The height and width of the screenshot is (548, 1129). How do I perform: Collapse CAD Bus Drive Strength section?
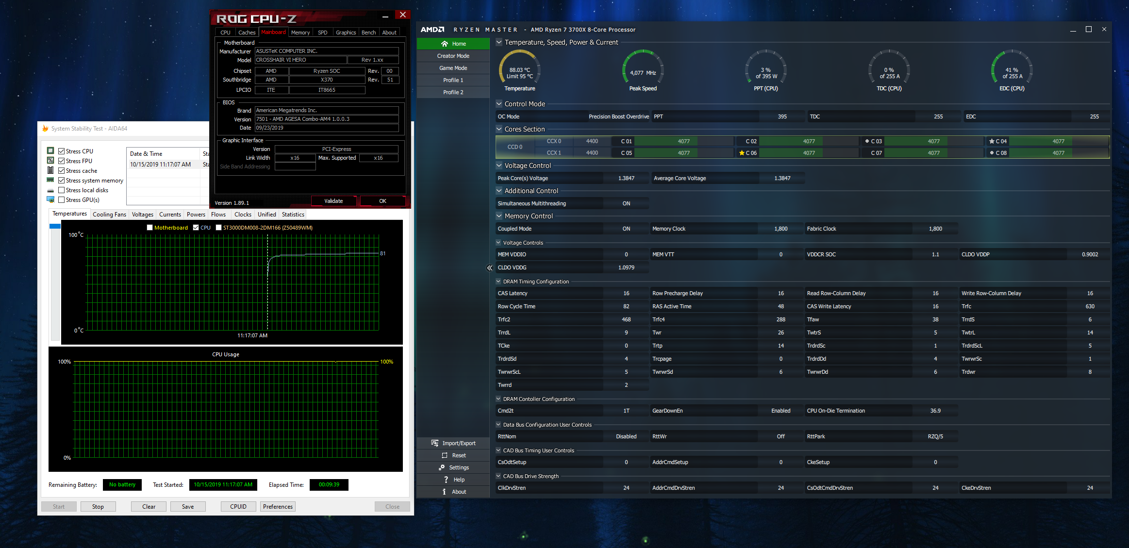pos(498,476)
